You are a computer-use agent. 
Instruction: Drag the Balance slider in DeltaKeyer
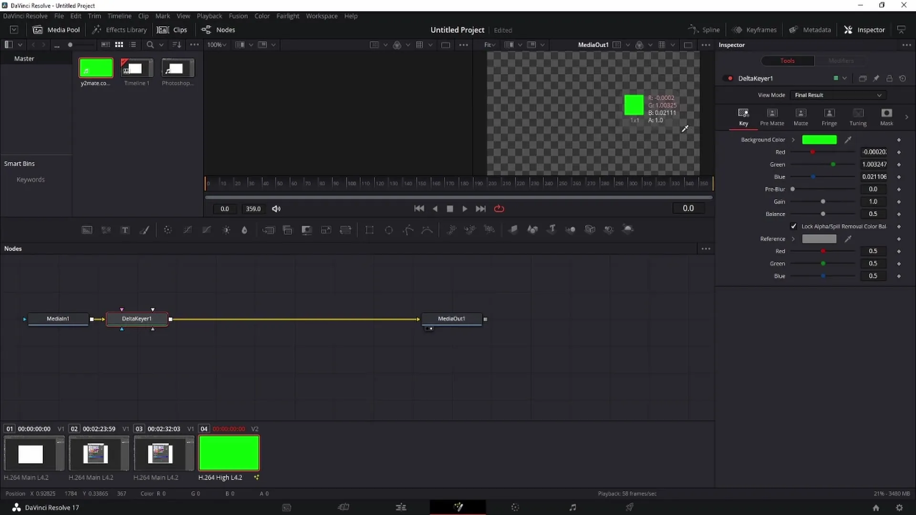click(x=823, y=214)
